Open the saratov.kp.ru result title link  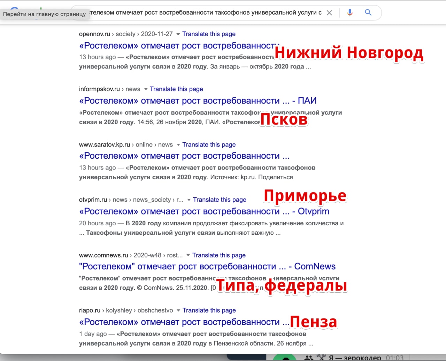click(x=184, y=156)
